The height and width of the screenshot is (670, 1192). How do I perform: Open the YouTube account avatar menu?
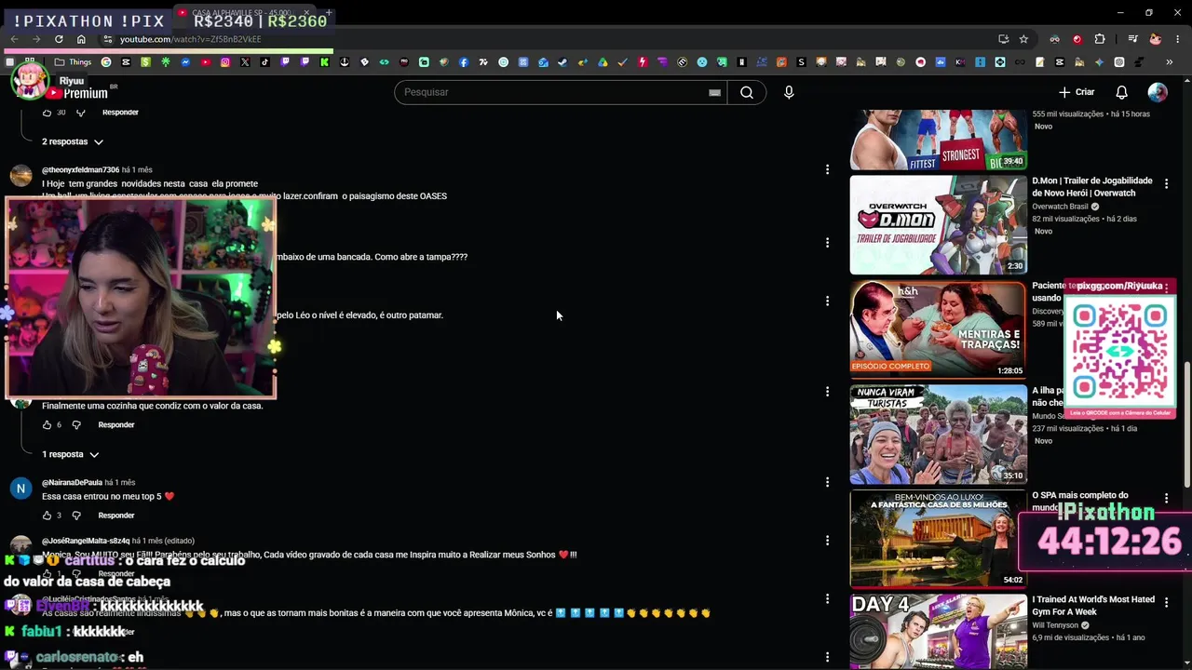(1158, 92)
